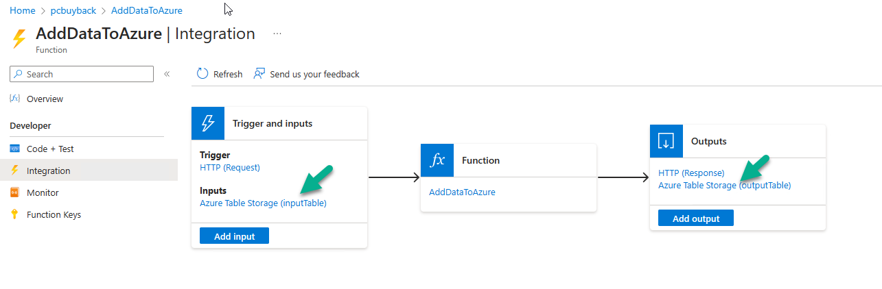Focus the sidebar Search field

click(82, 74)
